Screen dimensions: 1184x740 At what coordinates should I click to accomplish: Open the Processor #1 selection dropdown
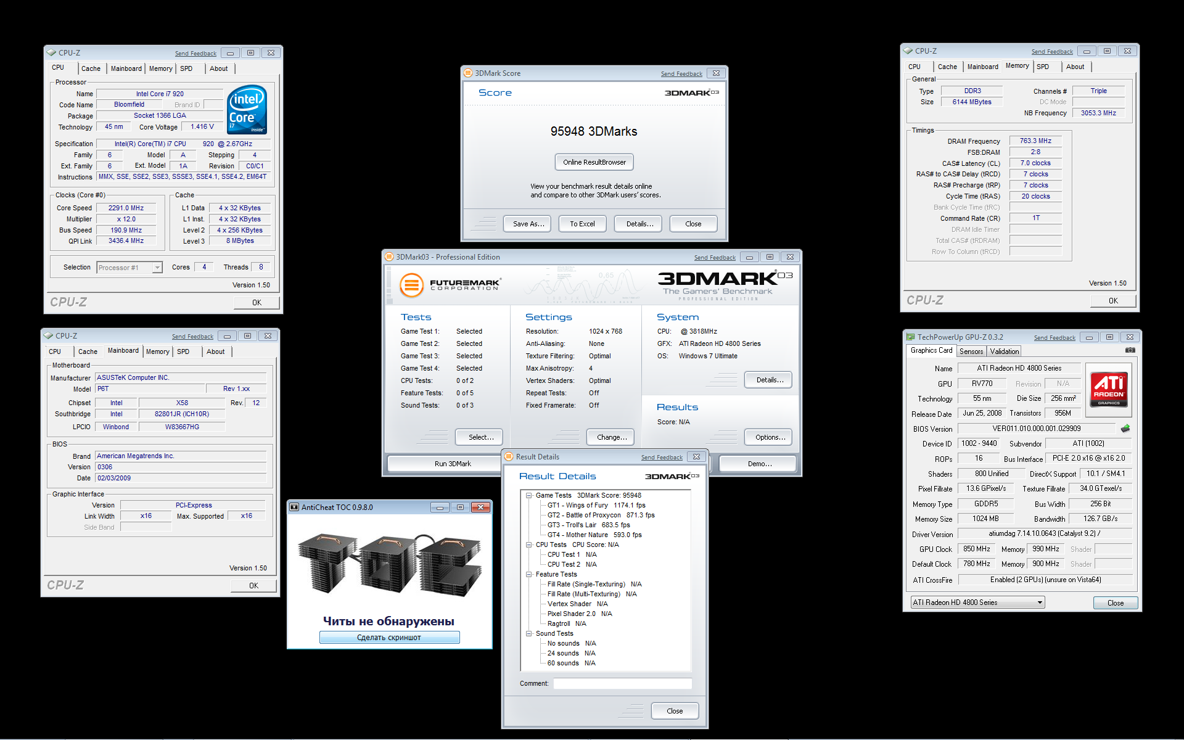(x=157, y=268)
